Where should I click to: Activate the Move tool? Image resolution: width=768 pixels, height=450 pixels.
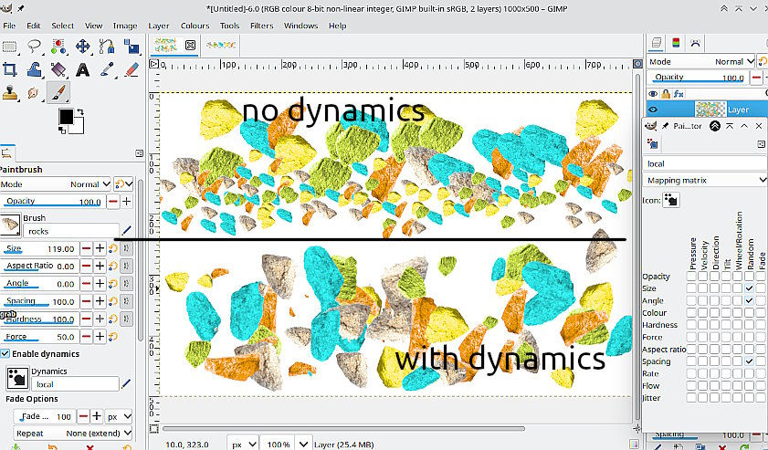[x=82, y=47]
